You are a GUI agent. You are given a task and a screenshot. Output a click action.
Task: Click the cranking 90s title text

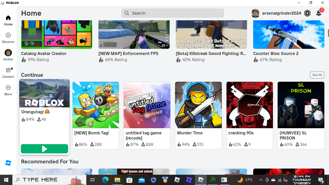pos(241,133)
